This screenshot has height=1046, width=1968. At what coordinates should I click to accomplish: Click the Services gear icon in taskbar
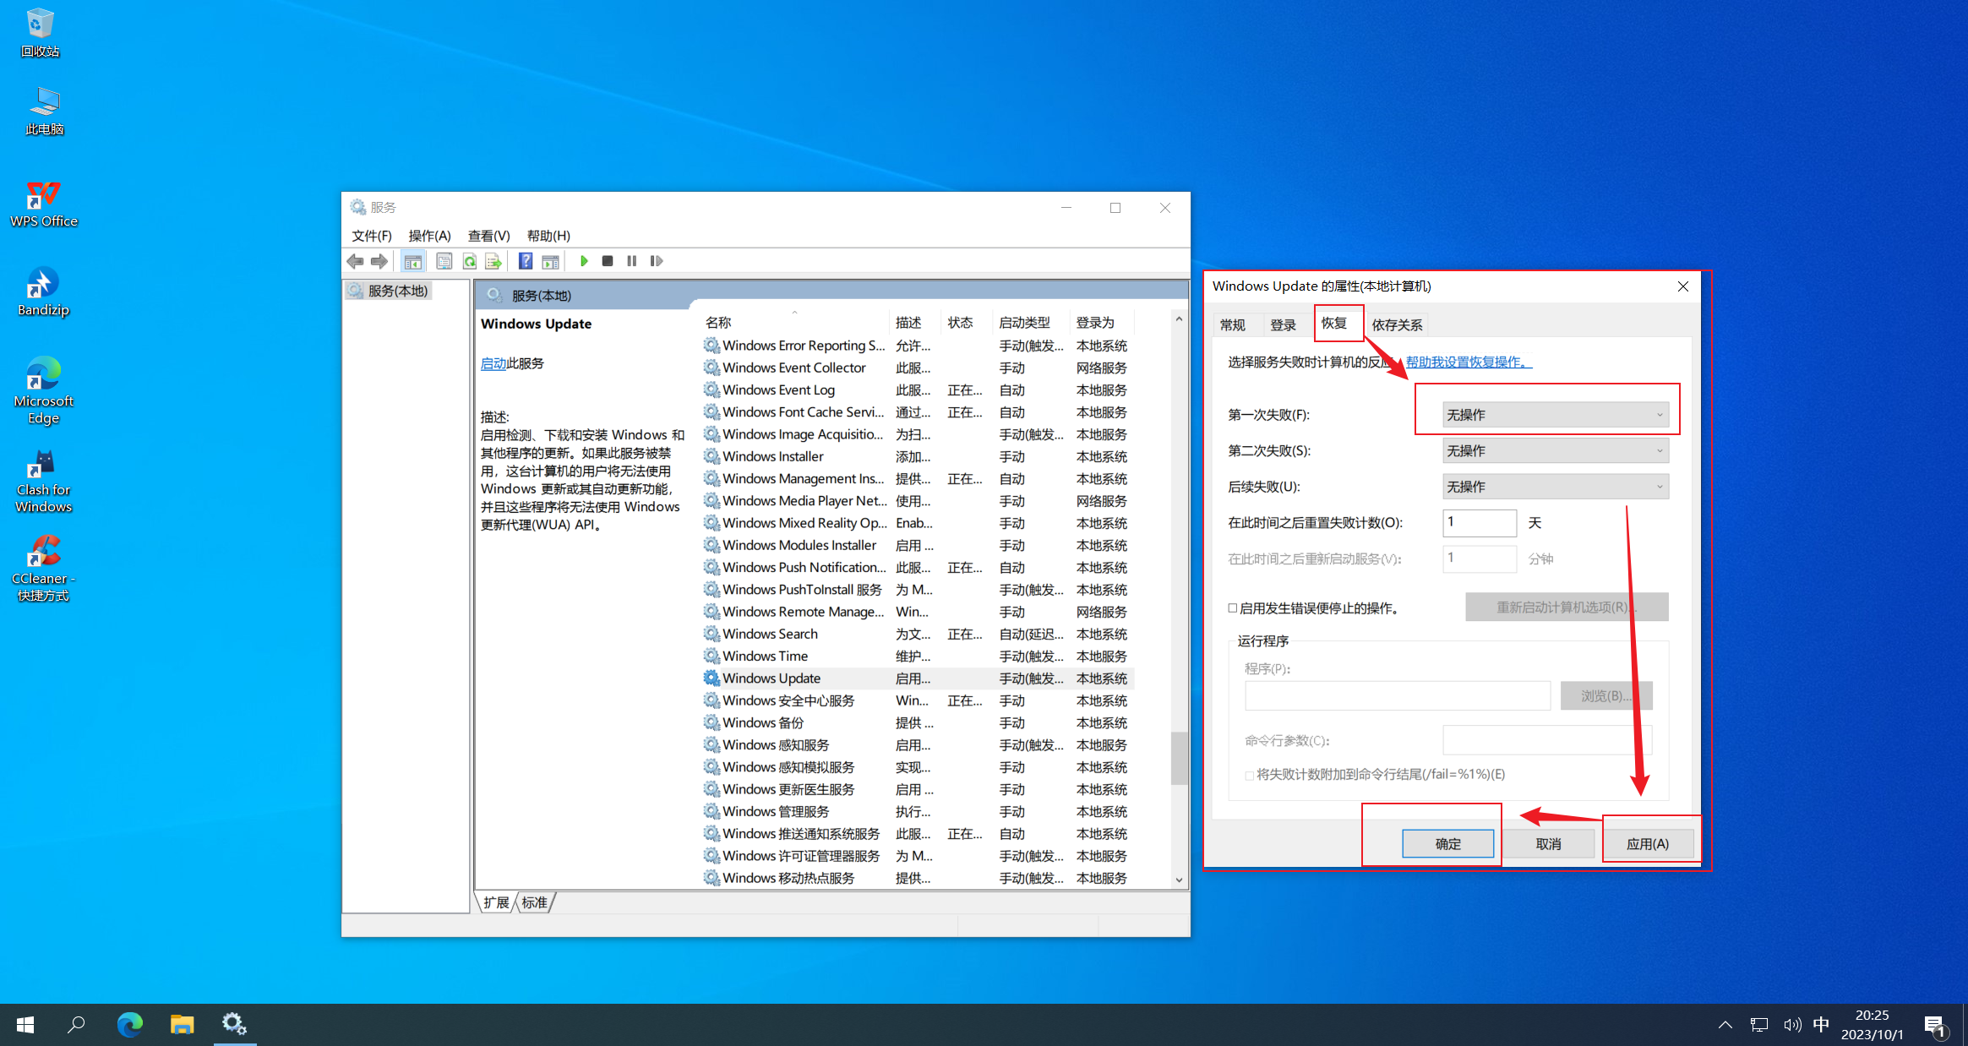(x=234, y=1025)
